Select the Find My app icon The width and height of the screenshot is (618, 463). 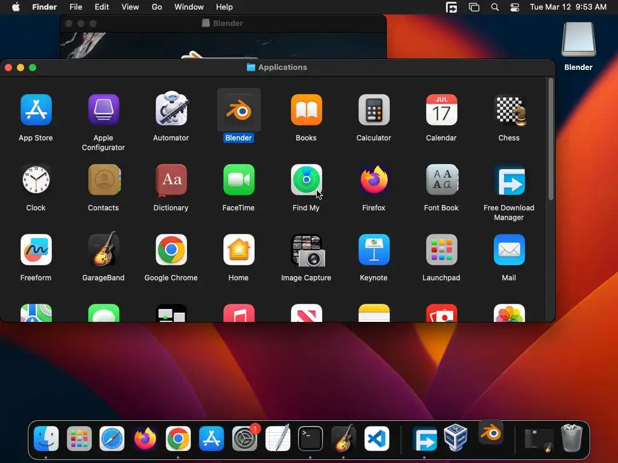point(306,180)
